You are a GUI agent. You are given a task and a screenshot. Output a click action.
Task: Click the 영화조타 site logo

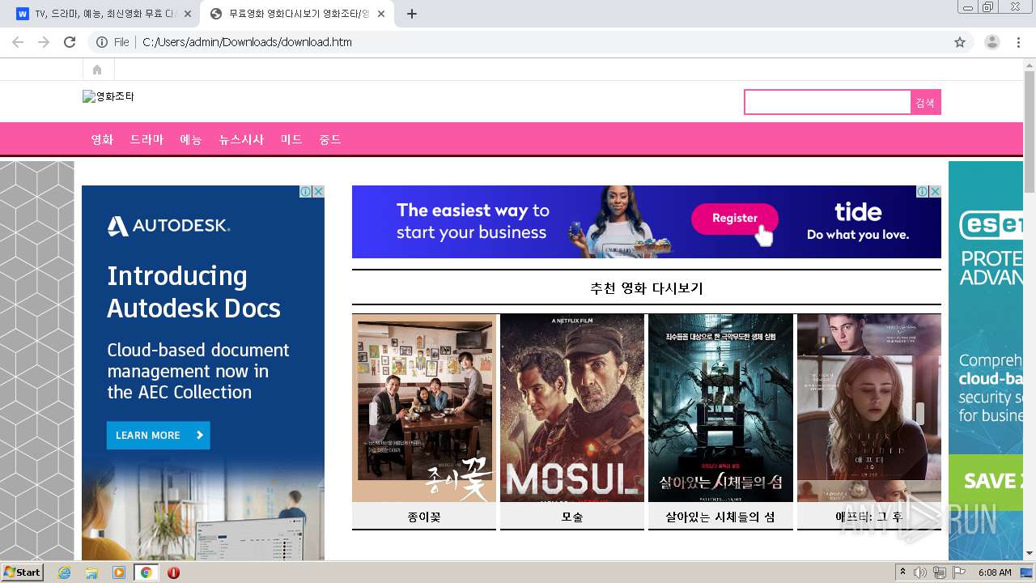tap(108, 96)
